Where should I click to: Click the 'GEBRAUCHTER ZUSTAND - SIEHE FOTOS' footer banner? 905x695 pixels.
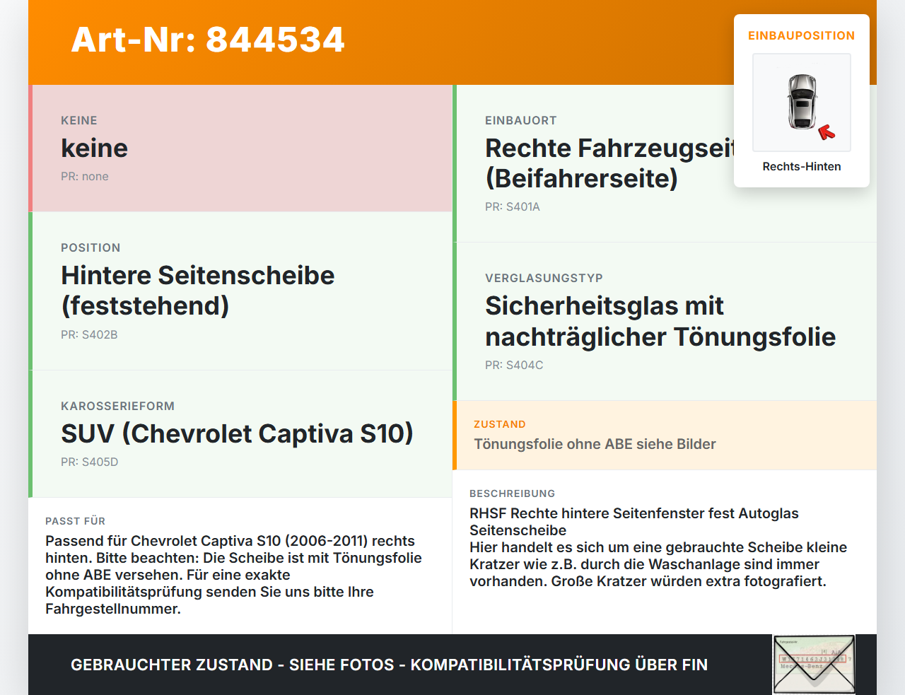[x=389, y=665]
